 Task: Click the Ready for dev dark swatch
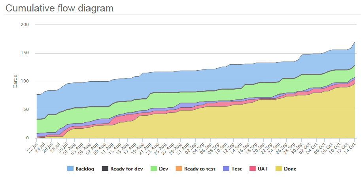105,169
